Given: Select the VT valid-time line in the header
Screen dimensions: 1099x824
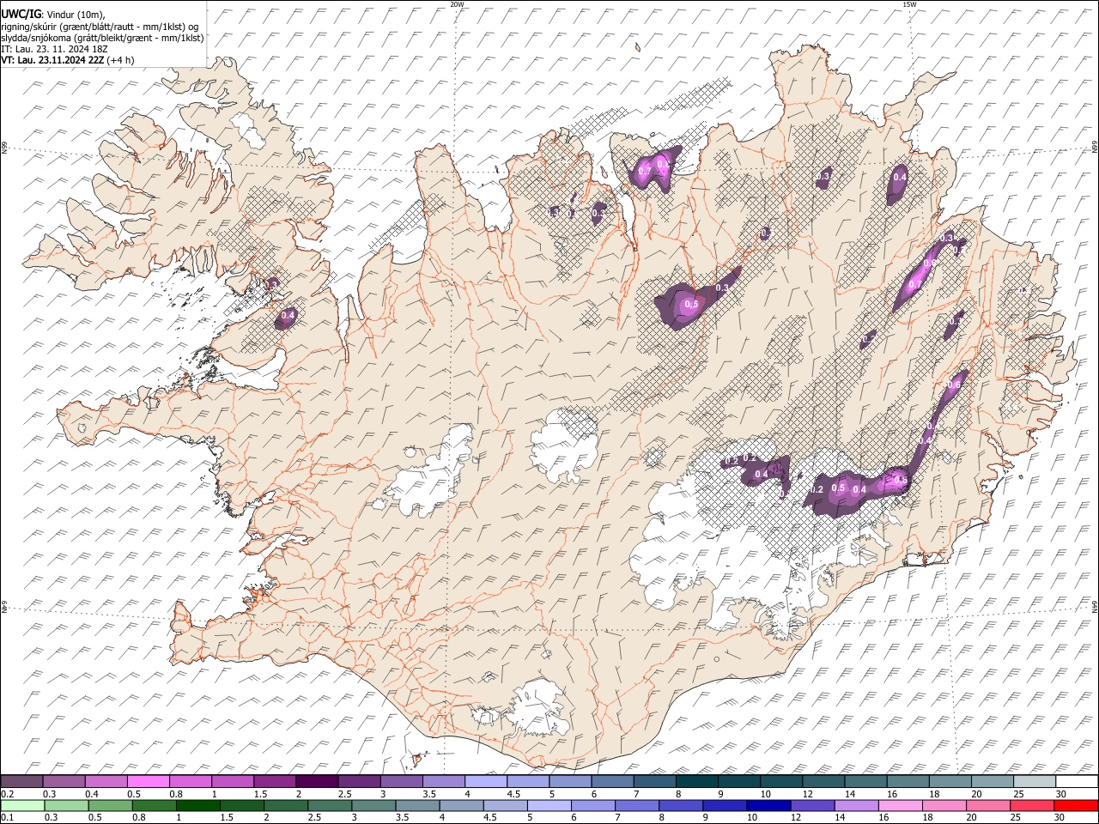Looking at the screenshot, I should (x=52, y=60).
